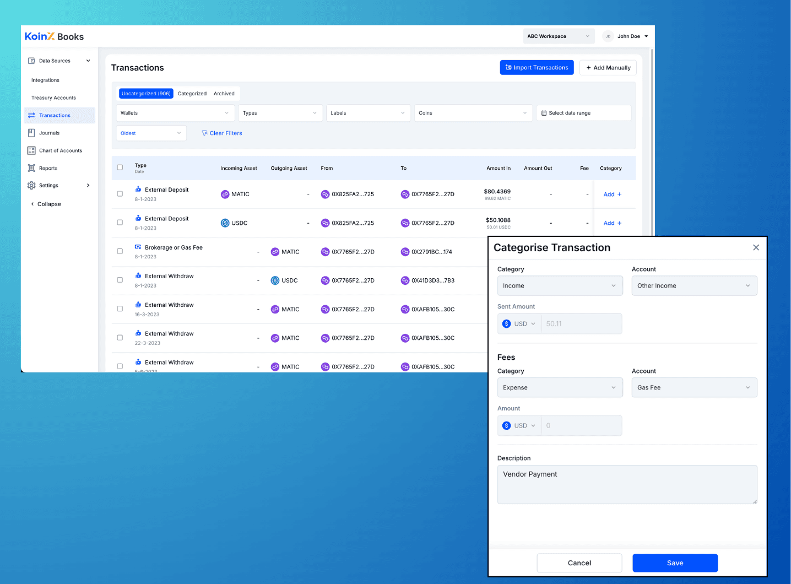Screen dimensions: 791x584
Task: Click the Settings gear icon
Action: click(x=31, y=186)
